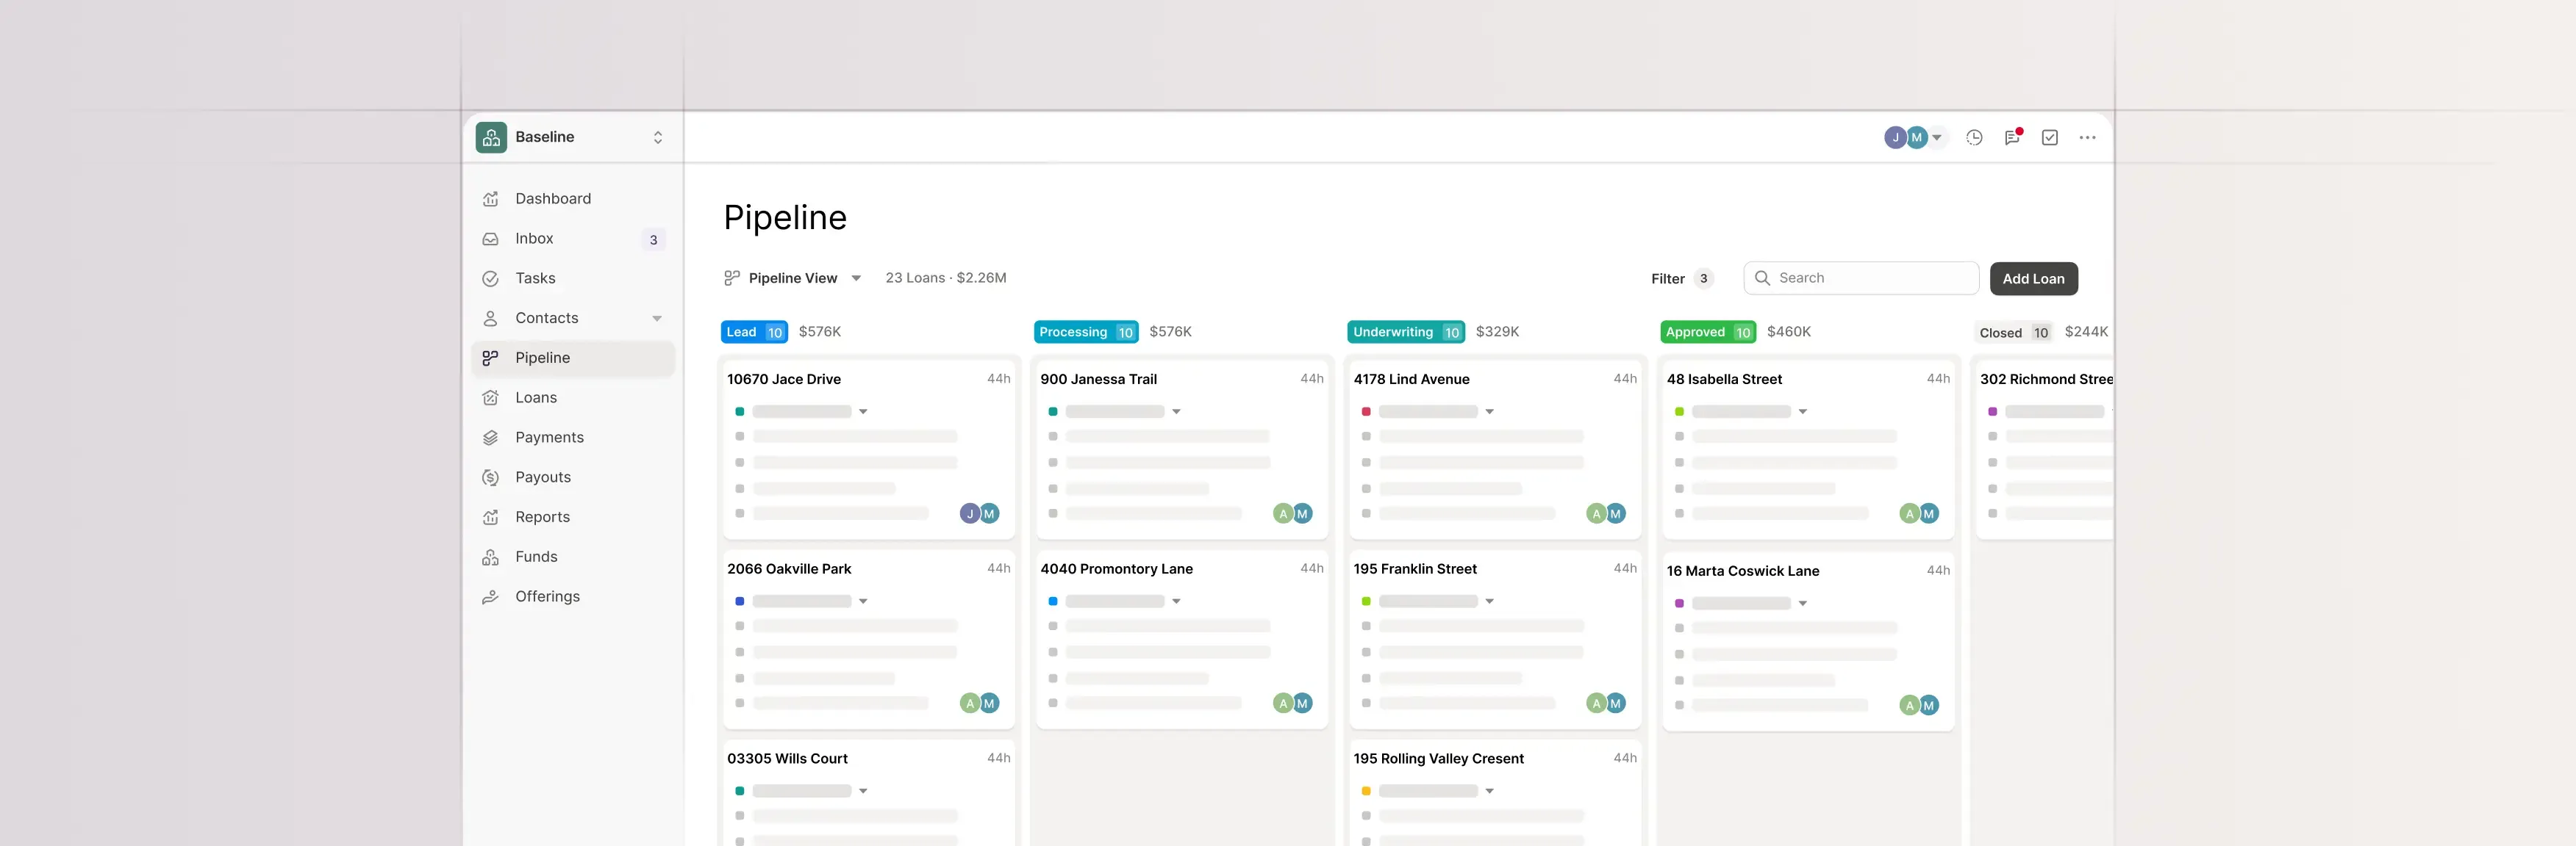This screenshot has width=2576, height=846.
Task: Open the history clock icon
Action: pyautogui.click(x=1974, y=138)
